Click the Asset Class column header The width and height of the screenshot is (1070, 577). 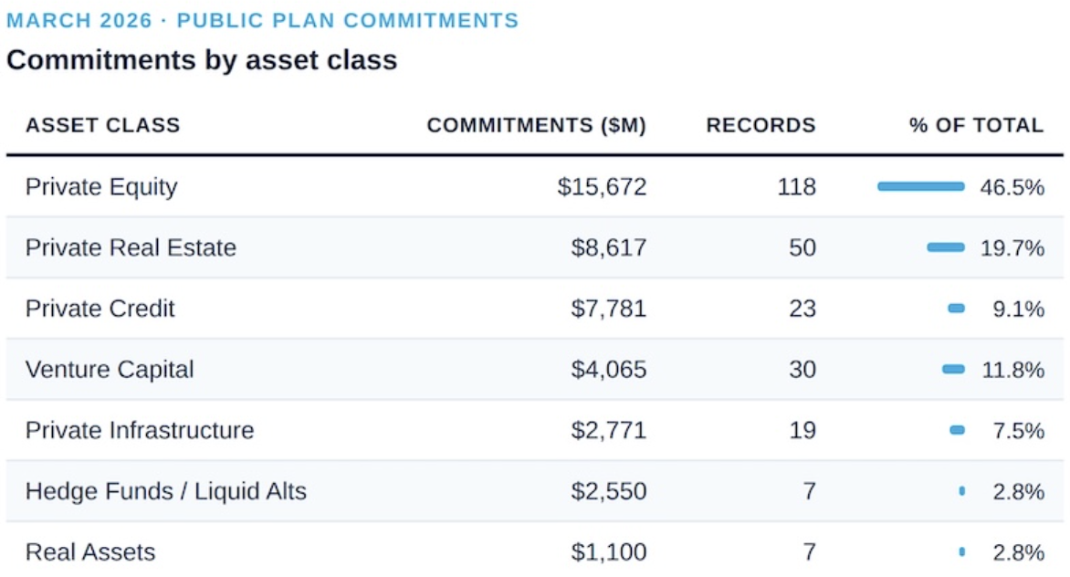(102, 126)
